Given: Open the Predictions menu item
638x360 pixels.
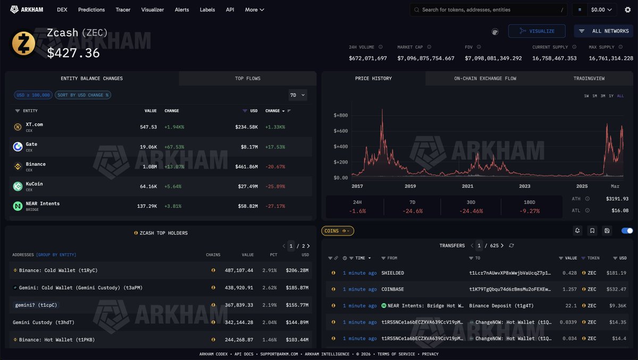Looking at the screenshot, I should [x=91, y=10].
